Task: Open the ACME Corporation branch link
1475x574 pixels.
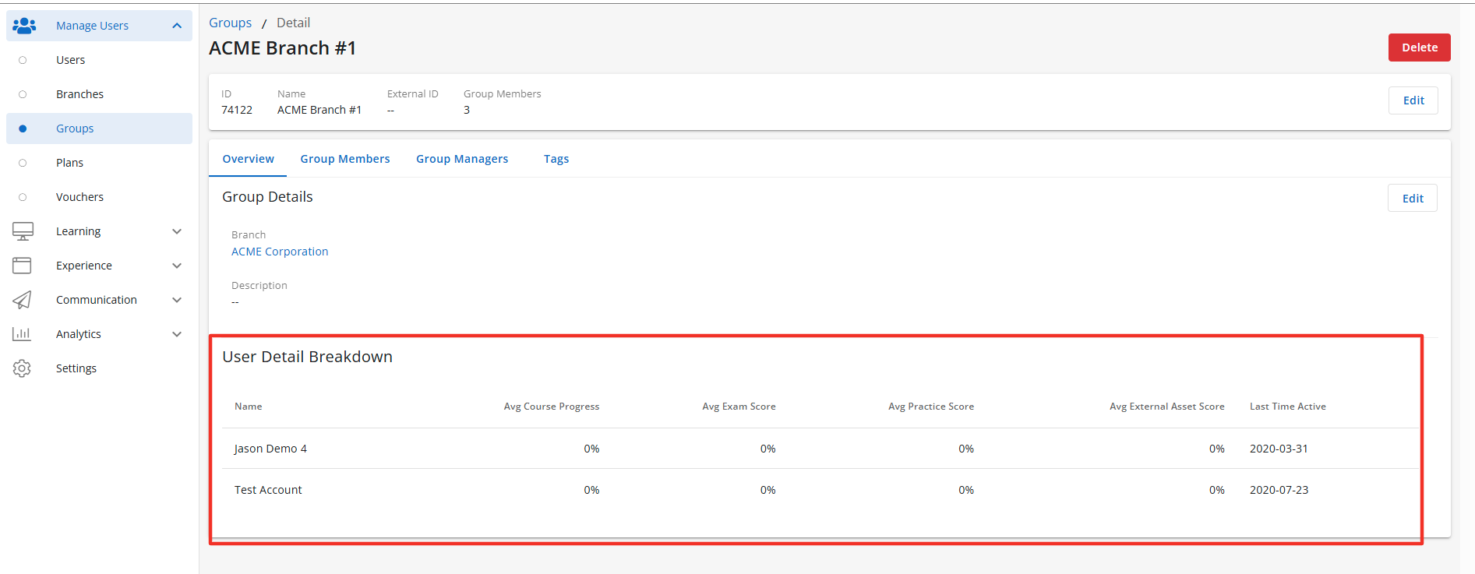Action: click(280, 252)
